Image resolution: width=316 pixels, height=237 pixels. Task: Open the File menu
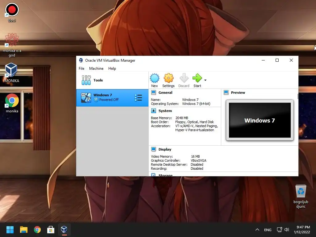tap(81, 69)
